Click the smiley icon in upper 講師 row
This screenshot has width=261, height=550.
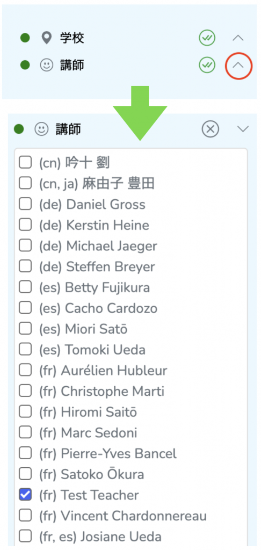point(46,65)
